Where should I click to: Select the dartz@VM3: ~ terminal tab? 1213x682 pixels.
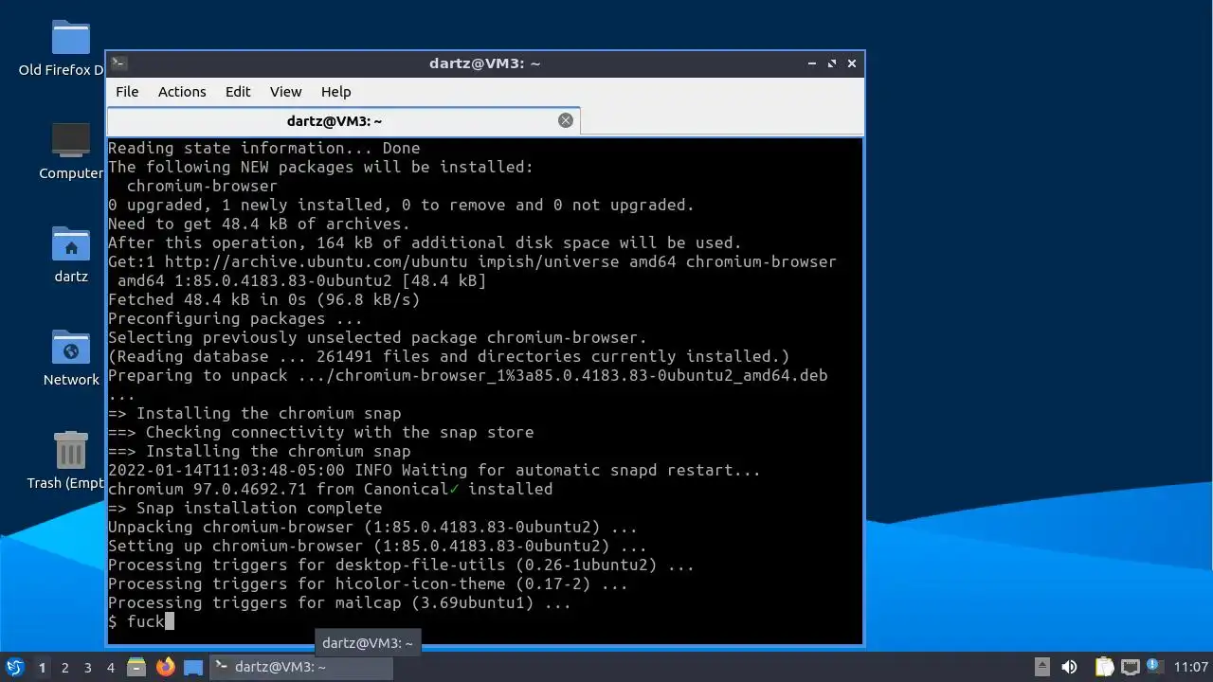pyautogui.click(x=343, y=121)
